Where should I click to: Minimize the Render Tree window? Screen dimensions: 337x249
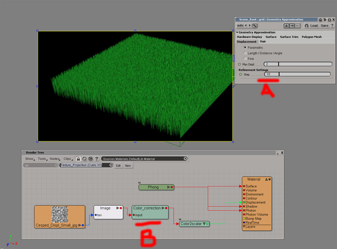(x=278, y=153)
